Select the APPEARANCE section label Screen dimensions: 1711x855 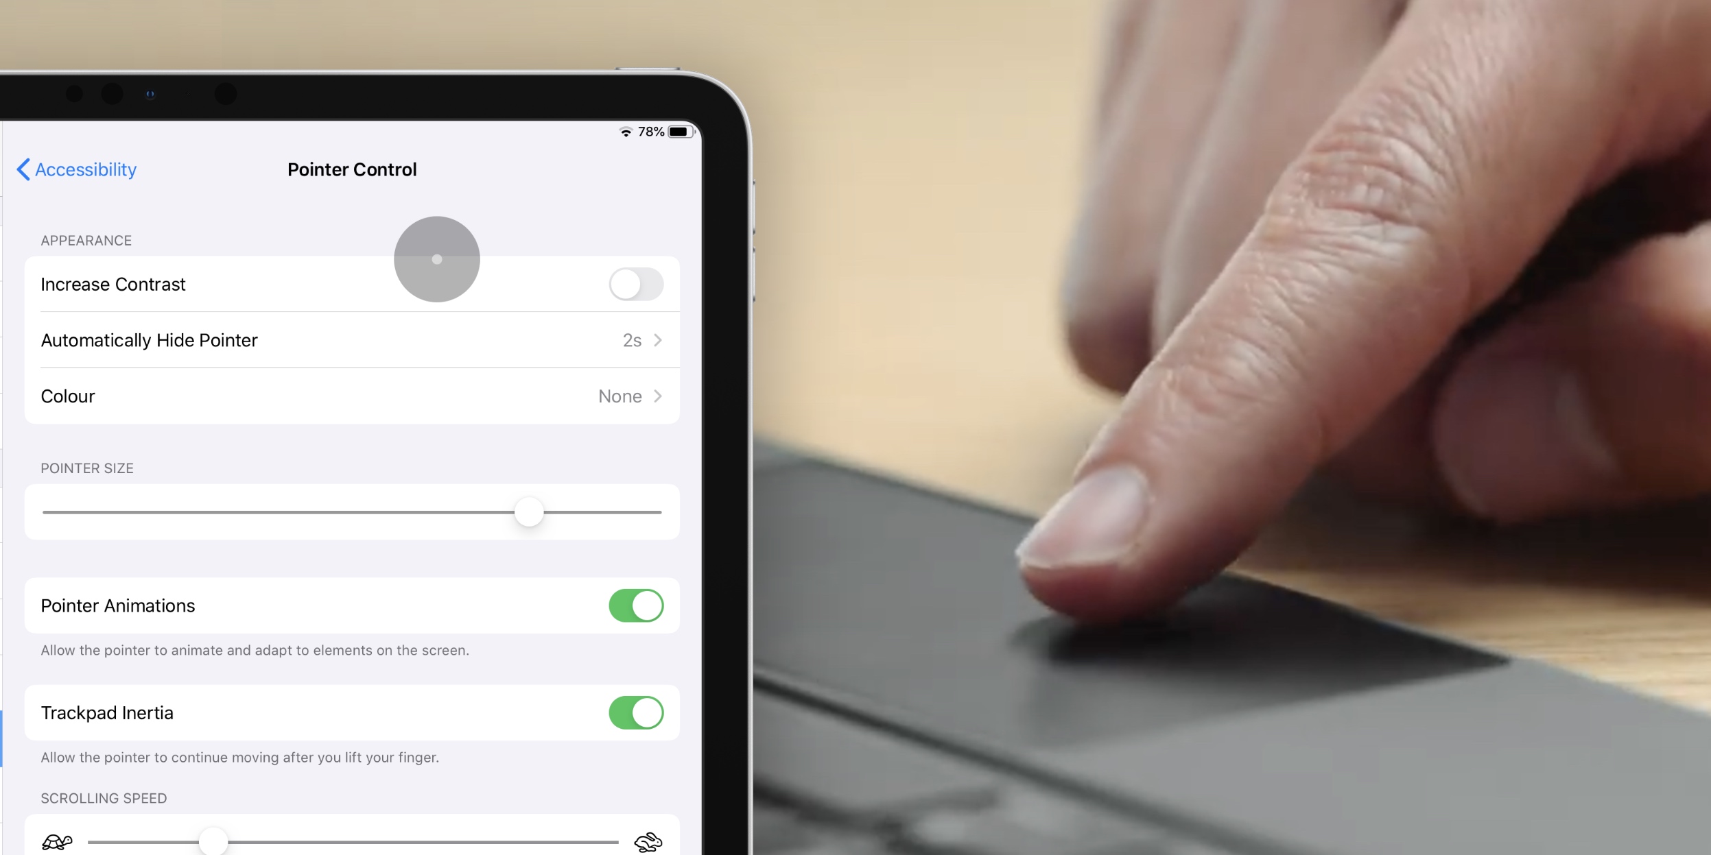(86, 240)
